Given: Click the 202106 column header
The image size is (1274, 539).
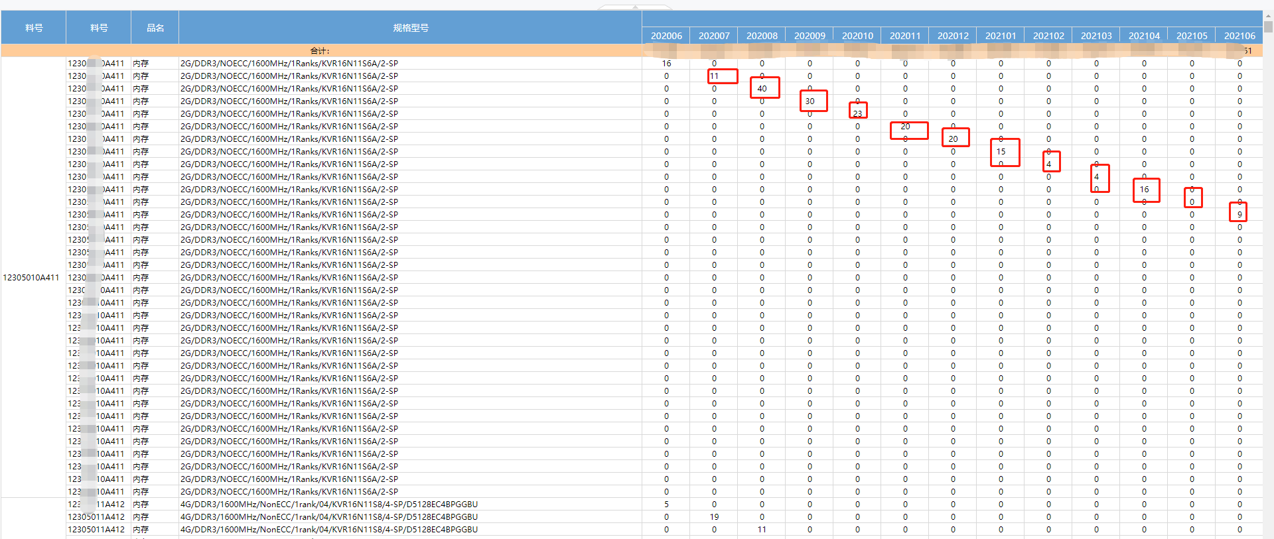Looking at the screenshot, I should pos(1239,36).
